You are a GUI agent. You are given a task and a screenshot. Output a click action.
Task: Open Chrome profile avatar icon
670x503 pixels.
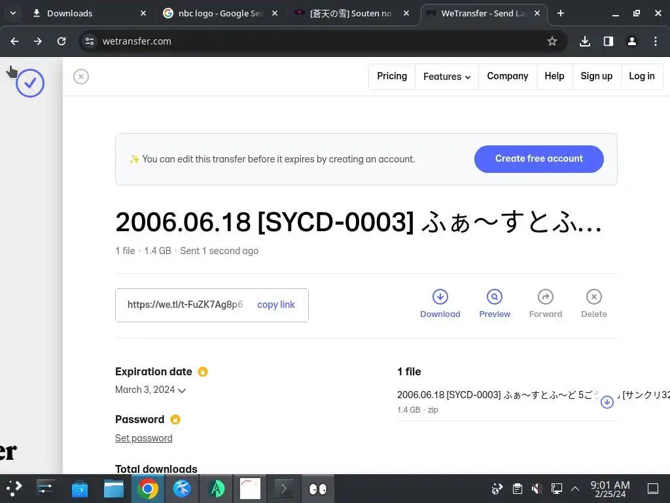point(631,41)
